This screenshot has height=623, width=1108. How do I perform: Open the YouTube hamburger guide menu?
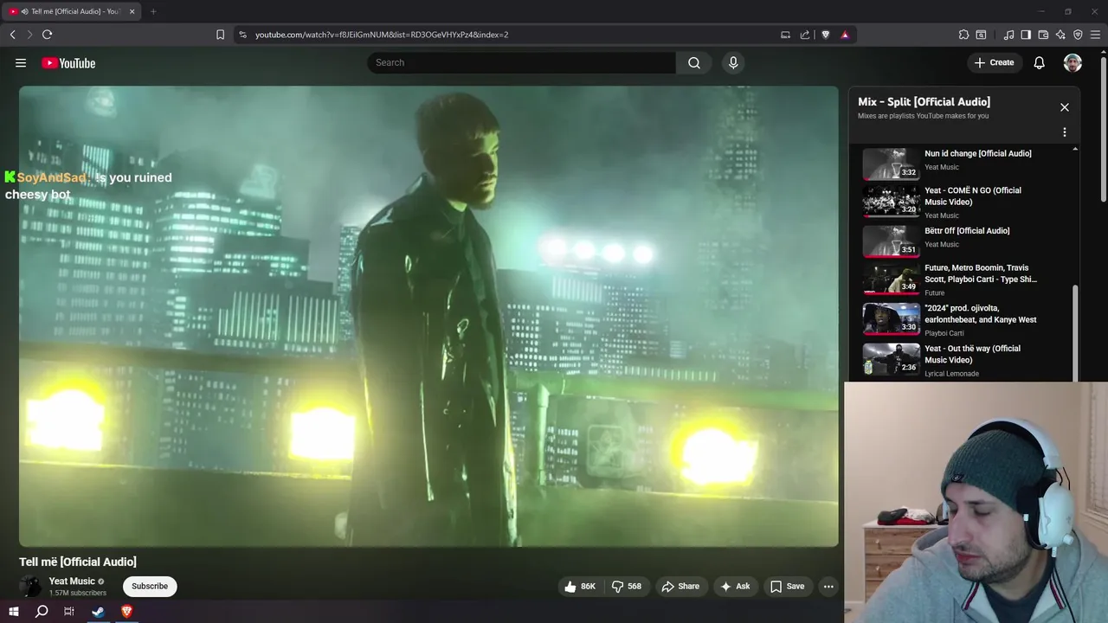(x=21, y=62)
